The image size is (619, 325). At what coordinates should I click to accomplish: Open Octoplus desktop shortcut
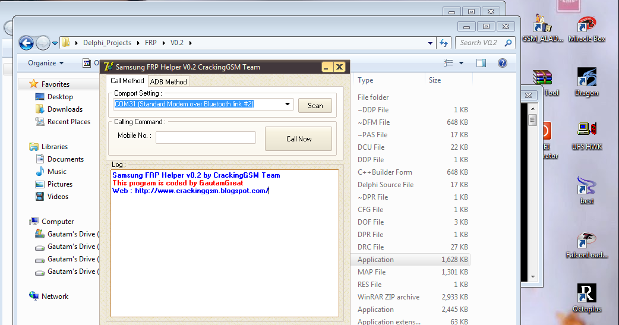587,298
